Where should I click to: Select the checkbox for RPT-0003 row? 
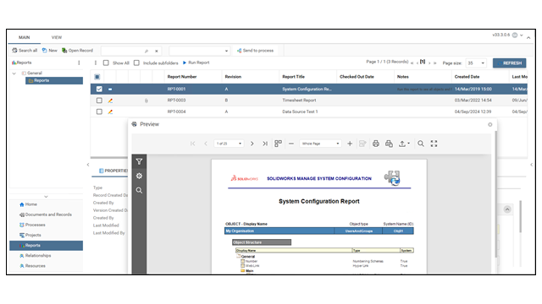[99, 100]
